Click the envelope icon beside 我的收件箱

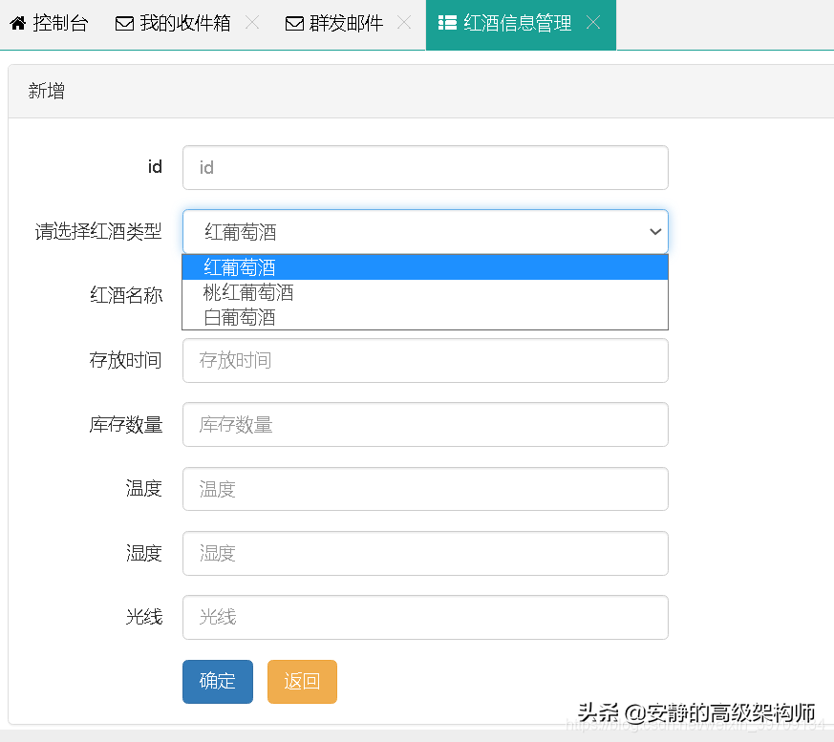[x=124, y=24]
